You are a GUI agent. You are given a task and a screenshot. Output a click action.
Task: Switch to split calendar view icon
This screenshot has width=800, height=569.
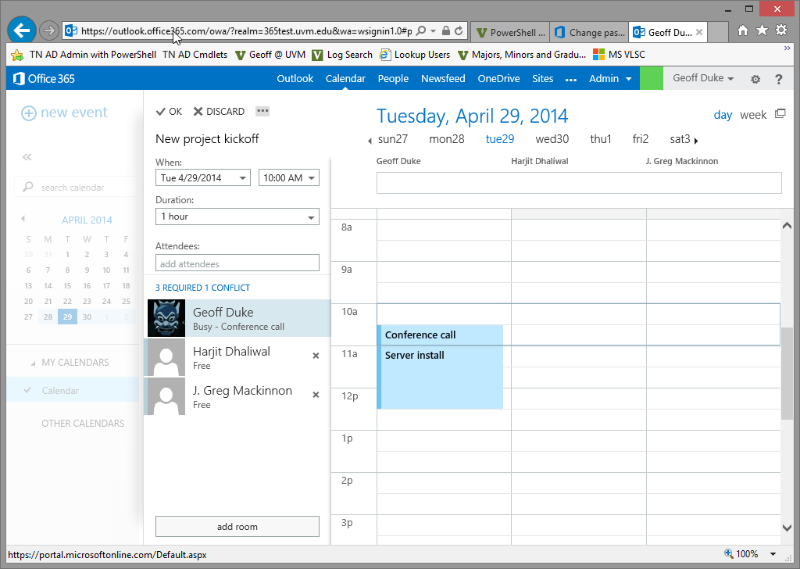tap(780, 113)
